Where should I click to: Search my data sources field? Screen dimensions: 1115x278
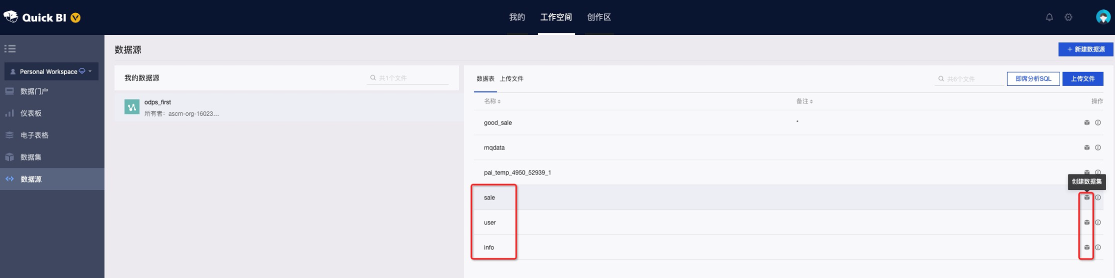(408, 78)
